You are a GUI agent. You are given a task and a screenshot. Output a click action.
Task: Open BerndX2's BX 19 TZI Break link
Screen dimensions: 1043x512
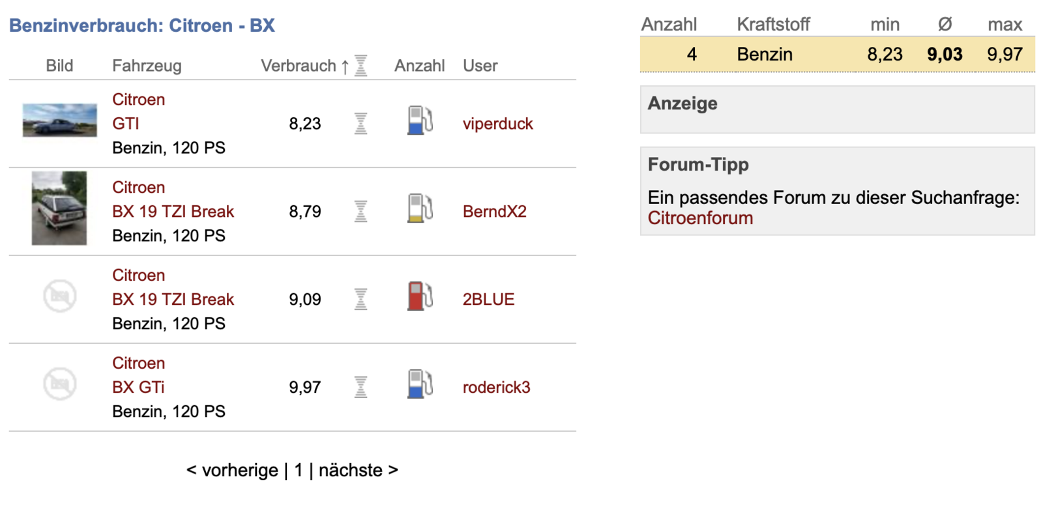(173, 211)
